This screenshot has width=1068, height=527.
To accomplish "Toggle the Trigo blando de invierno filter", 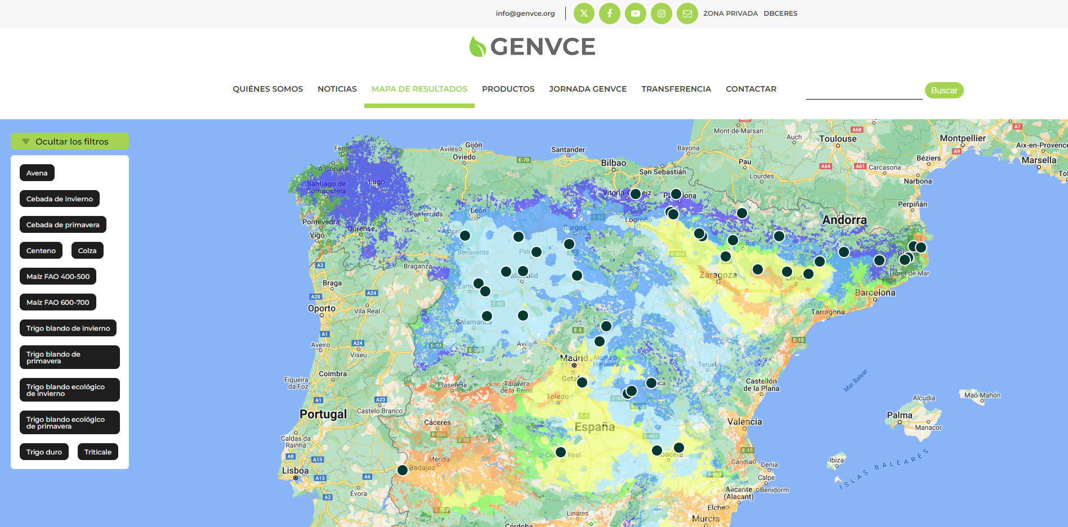I will pyautogui.click(x=68, y=328).
